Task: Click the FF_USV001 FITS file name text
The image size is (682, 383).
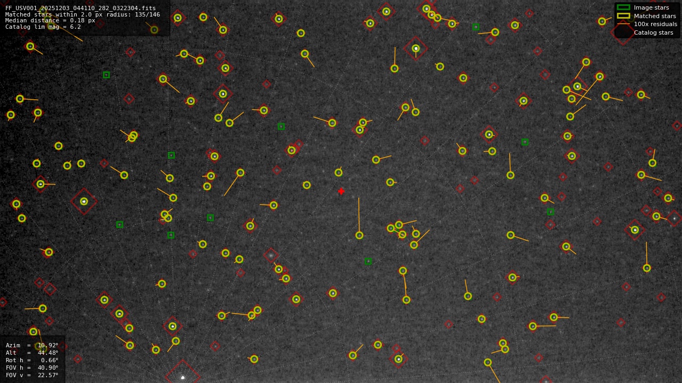Action: pyautogui.click(x=81, y=9)
